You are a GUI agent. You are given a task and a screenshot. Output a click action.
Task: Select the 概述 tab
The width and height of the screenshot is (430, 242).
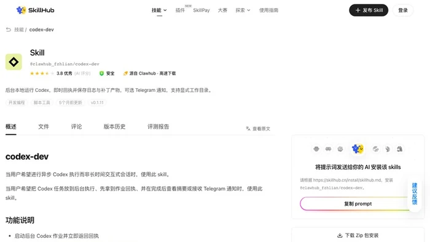point(11,127)
